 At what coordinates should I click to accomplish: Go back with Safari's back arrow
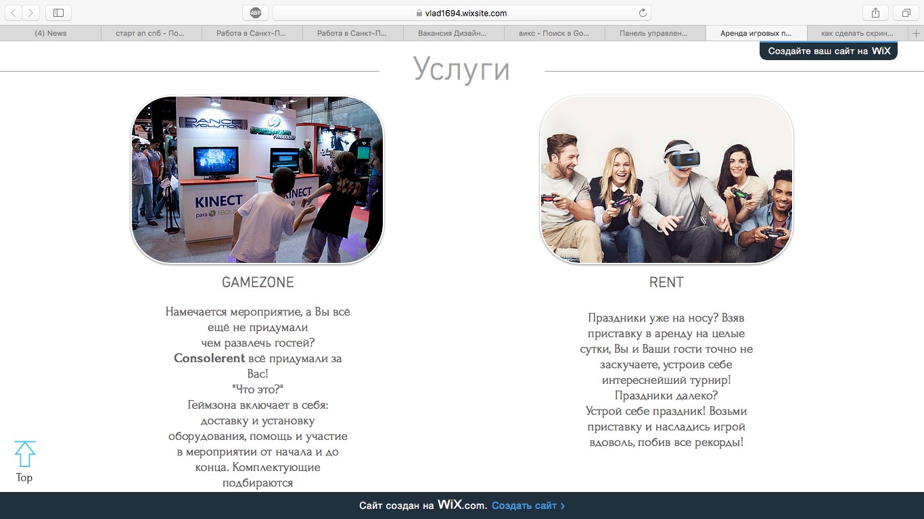click(14, 13)
